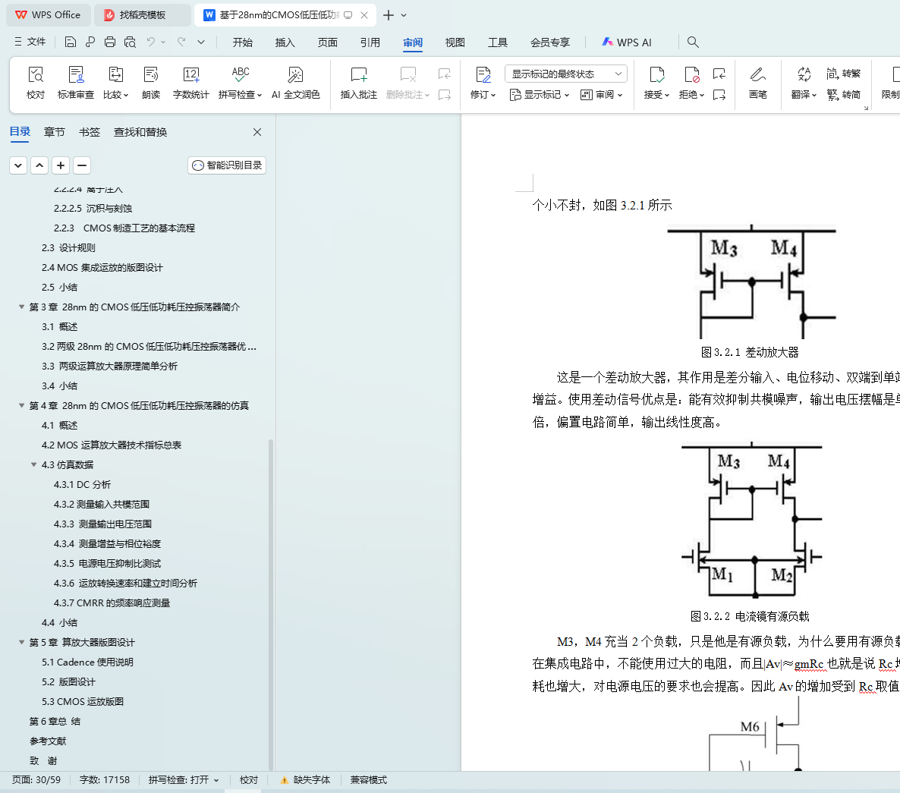This screenshot has width=900, height=793.
Task: Switch to 视图 ribbon tab
Action: (x=455, y=42)
